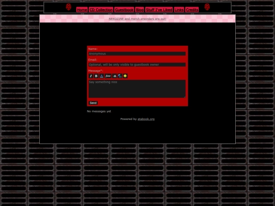275x206 pixels.
Task: Click the red rose icon right of Credits
Action: (207, 7)
